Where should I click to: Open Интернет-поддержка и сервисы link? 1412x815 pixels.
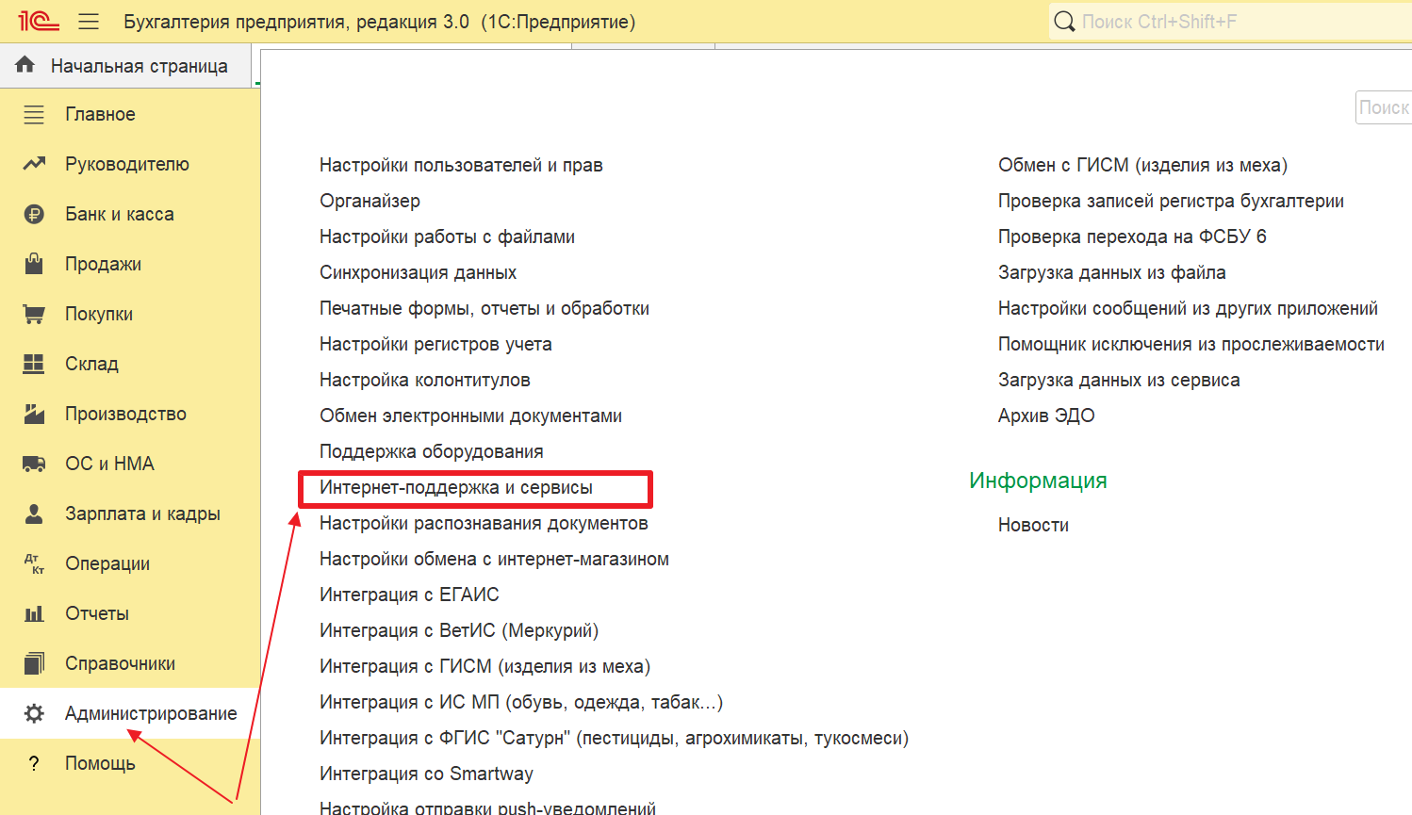tap(456, 487)
